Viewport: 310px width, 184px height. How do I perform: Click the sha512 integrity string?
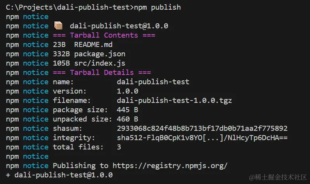pyautogui.click(x=202, y=138)
